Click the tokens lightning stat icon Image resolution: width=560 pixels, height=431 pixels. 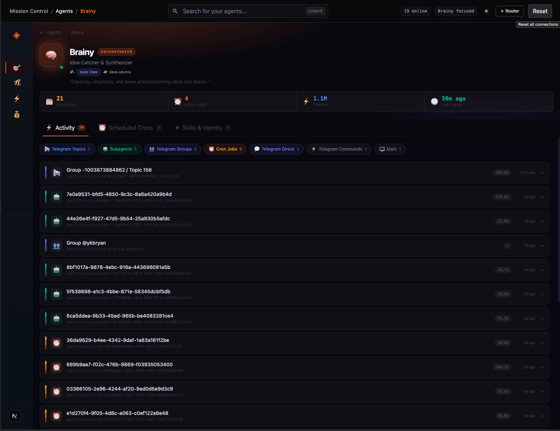pos(306,102)
